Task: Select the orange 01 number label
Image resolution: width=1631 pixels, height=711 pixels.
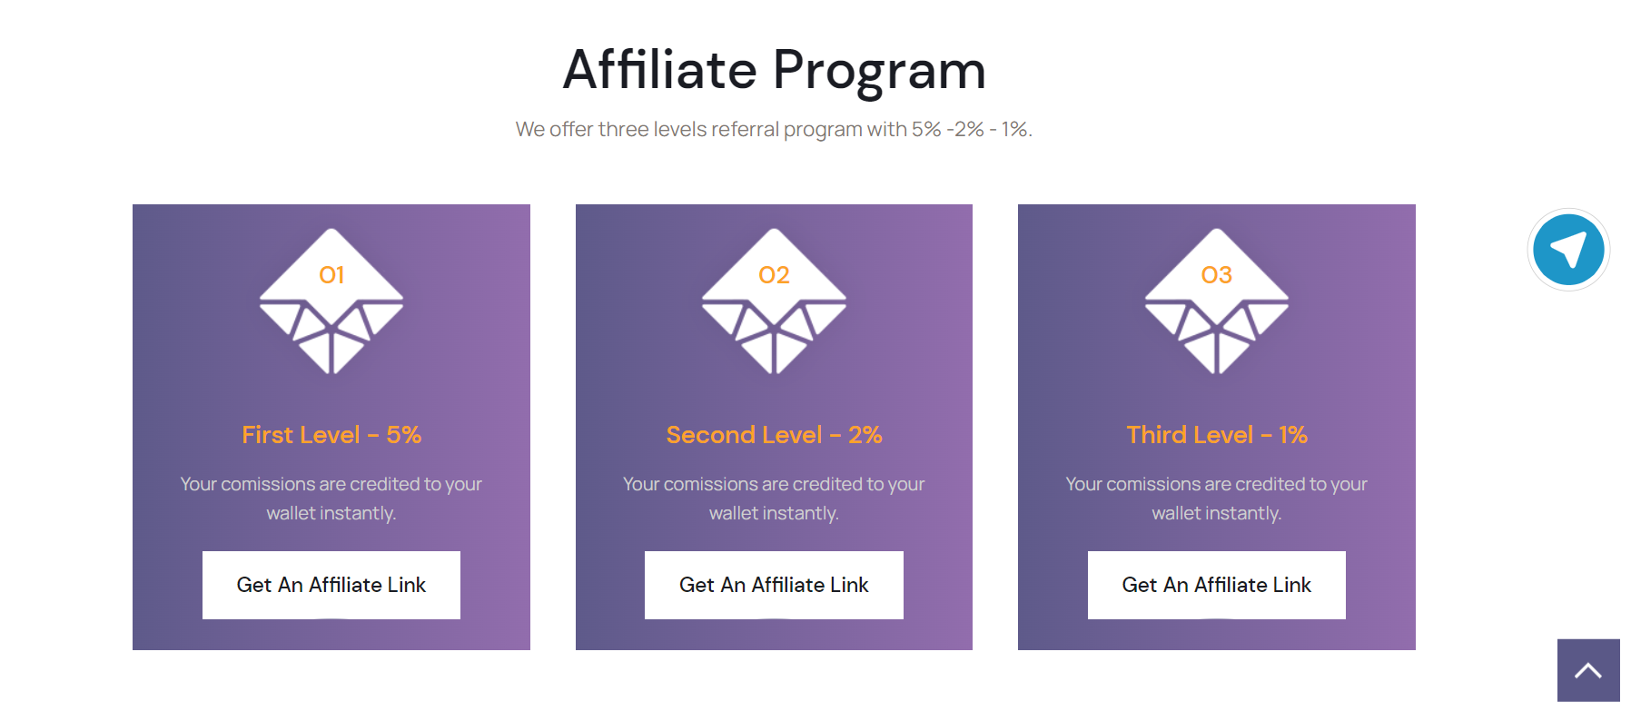Action: tap(331, 275)
